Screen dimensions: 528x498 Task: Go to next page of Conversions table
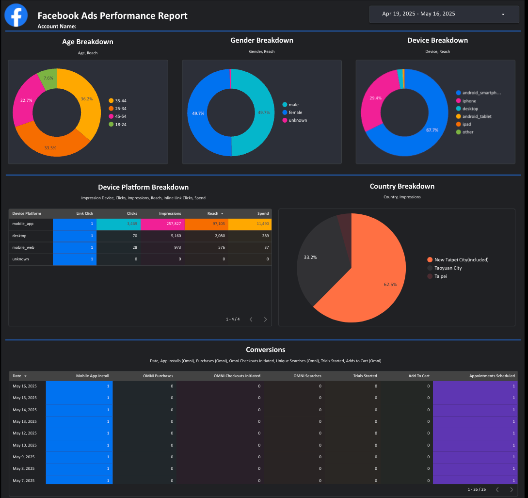(511, 489)
